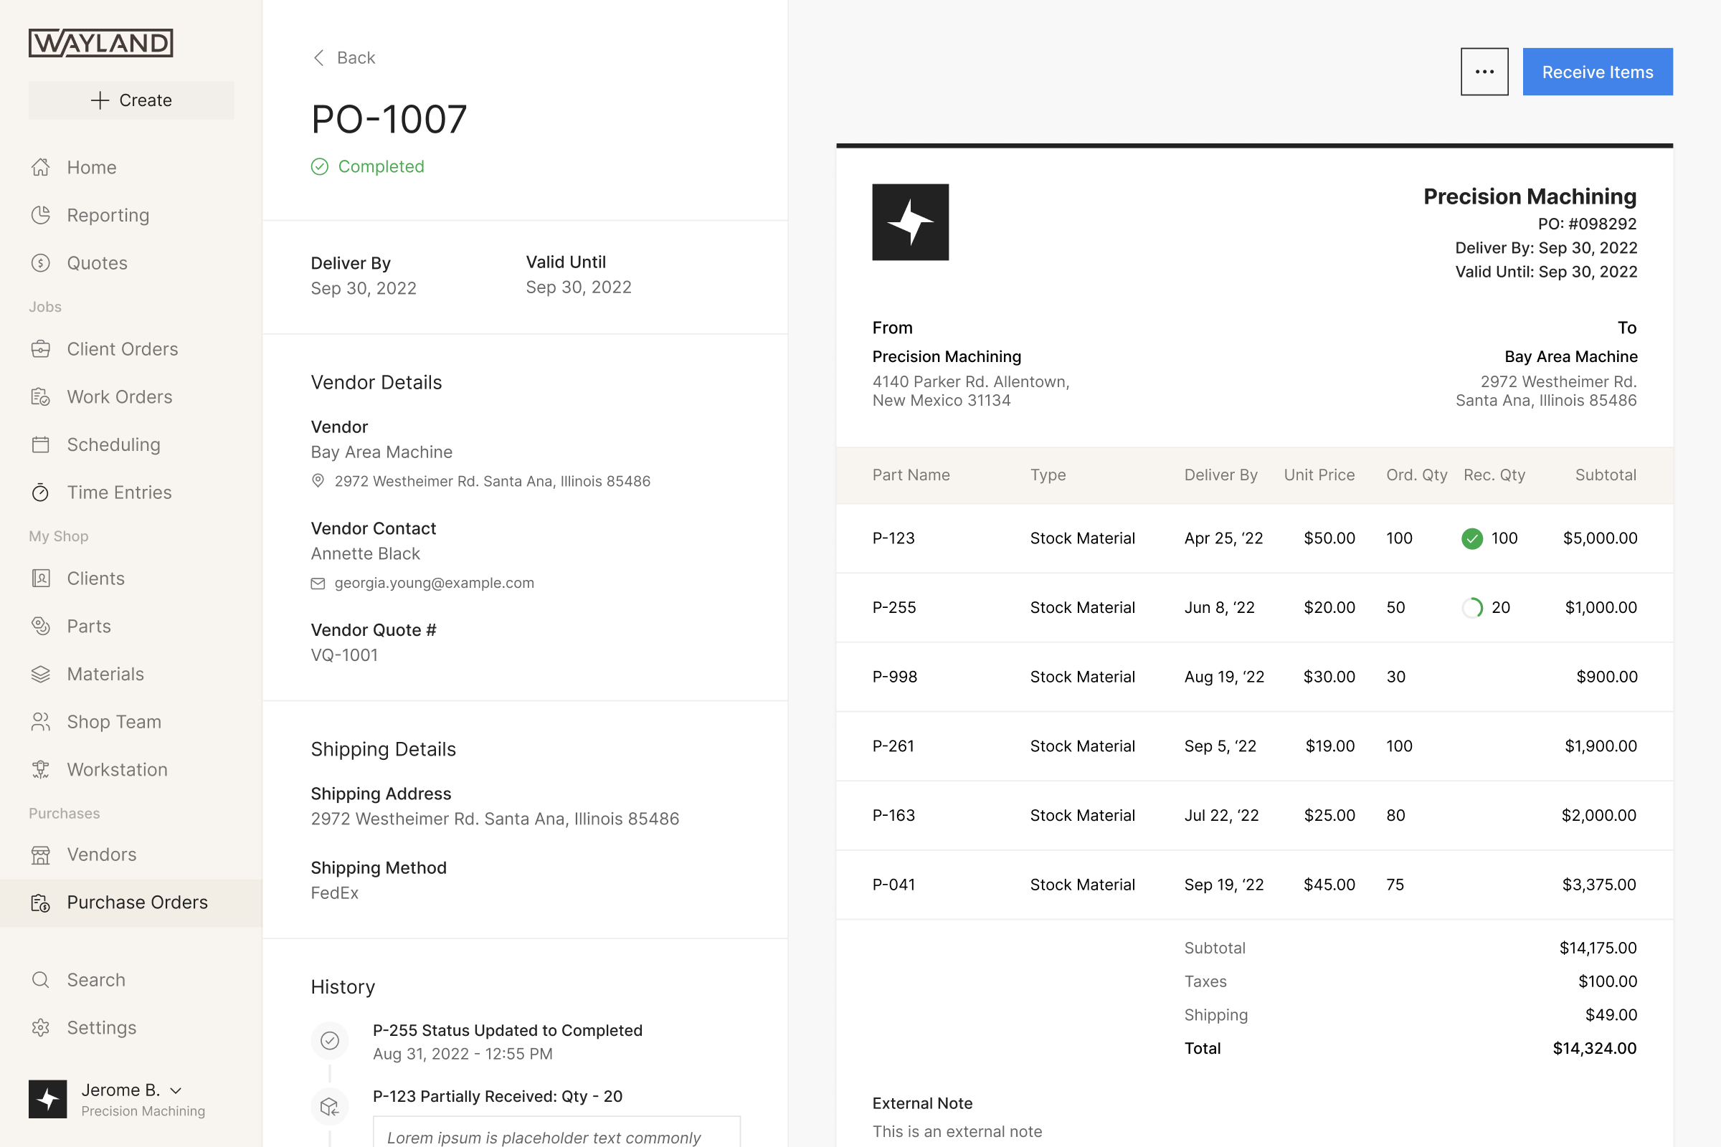Open Workstation via its icon

coord(41,769)
